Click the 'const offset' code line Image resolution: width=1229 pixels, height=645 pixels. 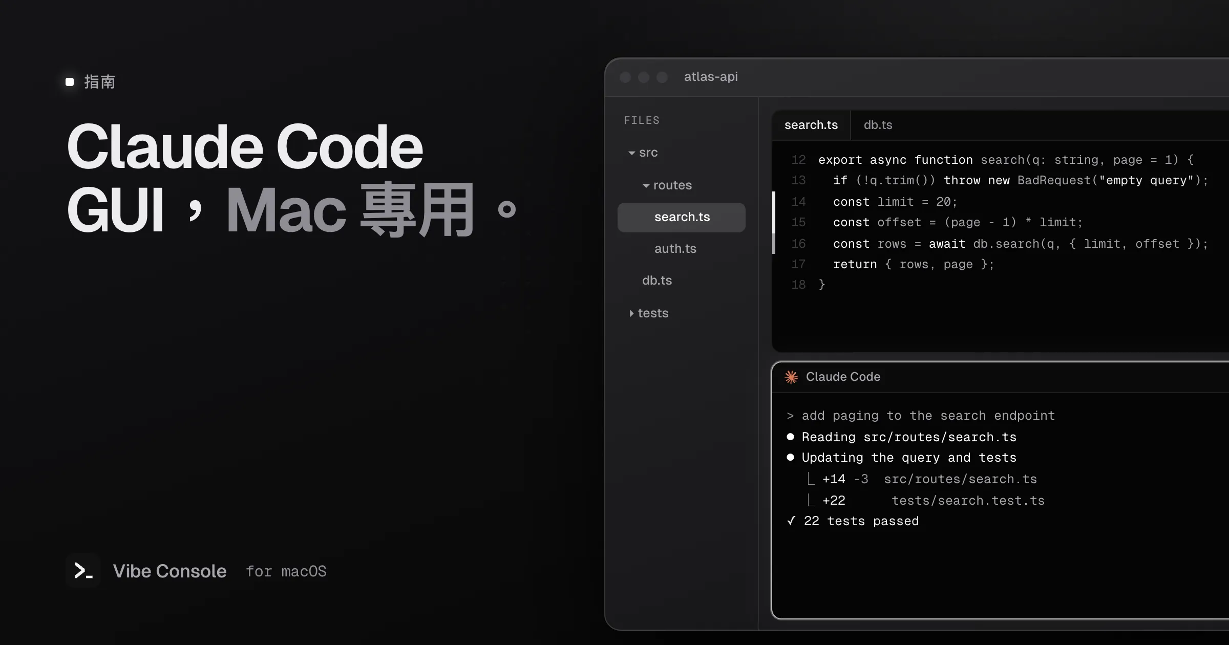(958, 222)
